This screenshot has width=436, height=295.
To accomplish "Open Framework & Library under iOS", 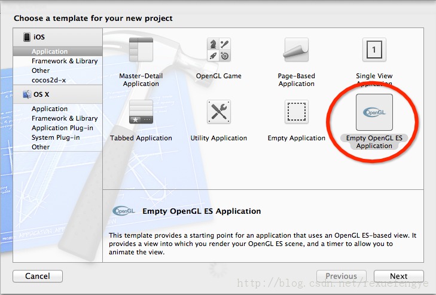I will [57, 61].
